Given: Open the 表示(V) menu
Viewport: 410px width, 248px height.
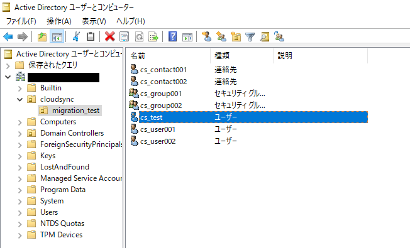Looking at the screenshot, I should (x=94, y=21).
